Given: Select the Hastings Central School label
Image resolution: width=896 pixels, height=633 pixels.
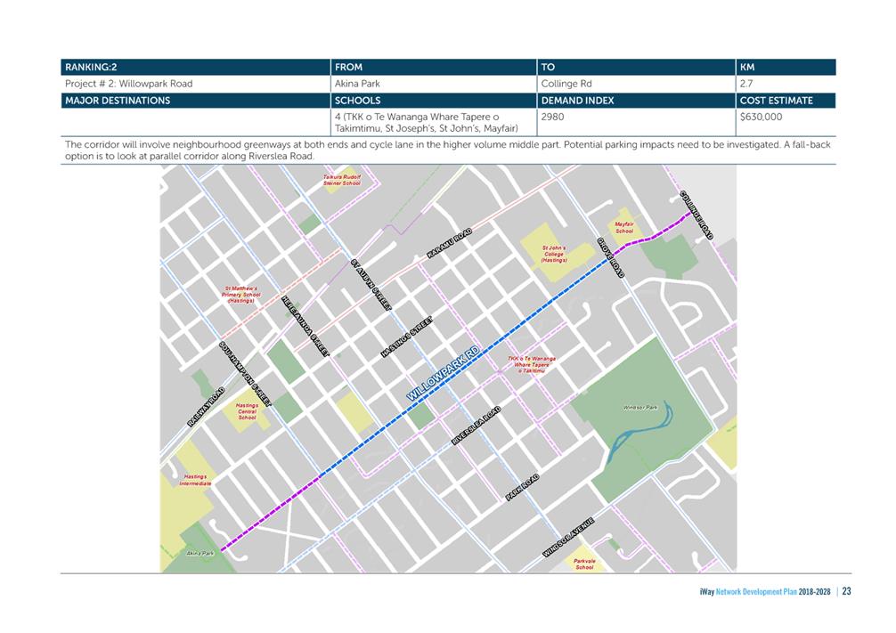Looking at the screenshot, I should (x=247, y=411).
